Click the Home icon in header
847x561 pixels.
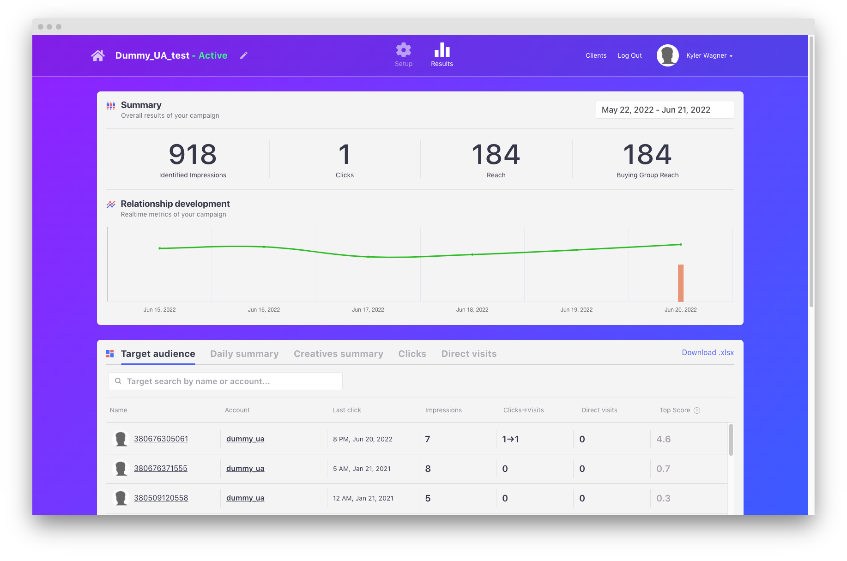click(98, 56)
